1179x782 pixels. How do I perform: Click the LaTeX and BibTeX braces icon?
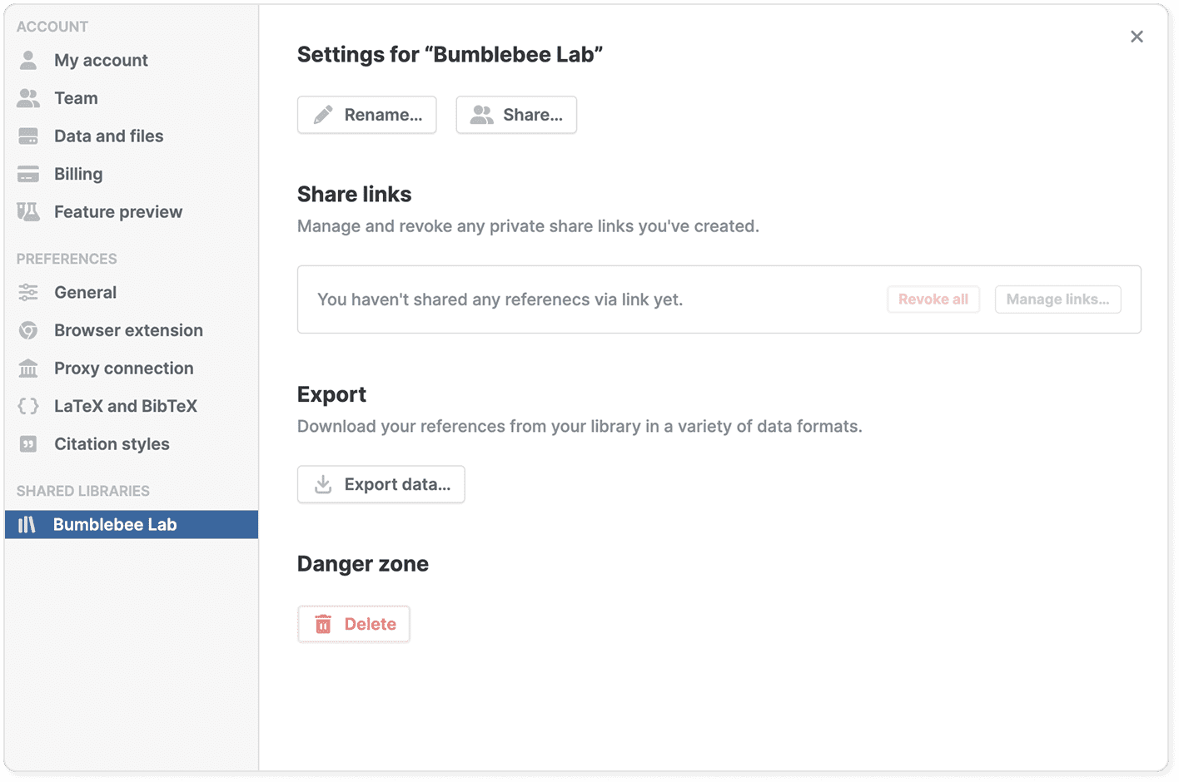pos(28,406)
